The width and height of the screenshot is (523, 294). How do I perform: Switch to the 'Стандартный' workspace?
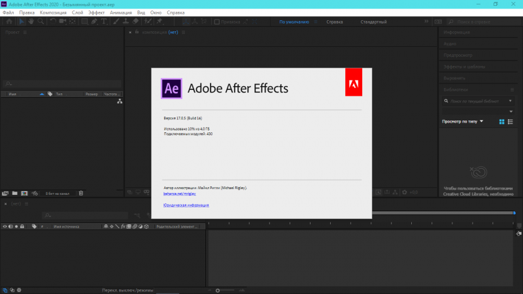(x=373, y=22)
